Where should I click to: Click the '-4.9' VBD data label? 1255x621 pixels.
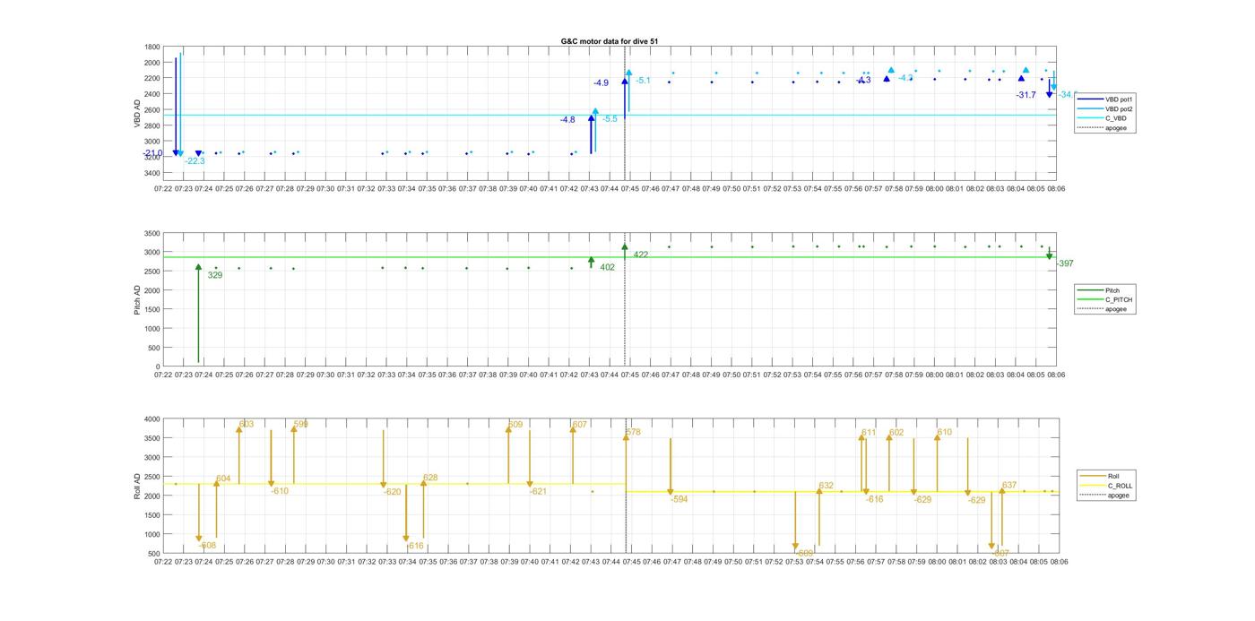[x=601, y=83]
